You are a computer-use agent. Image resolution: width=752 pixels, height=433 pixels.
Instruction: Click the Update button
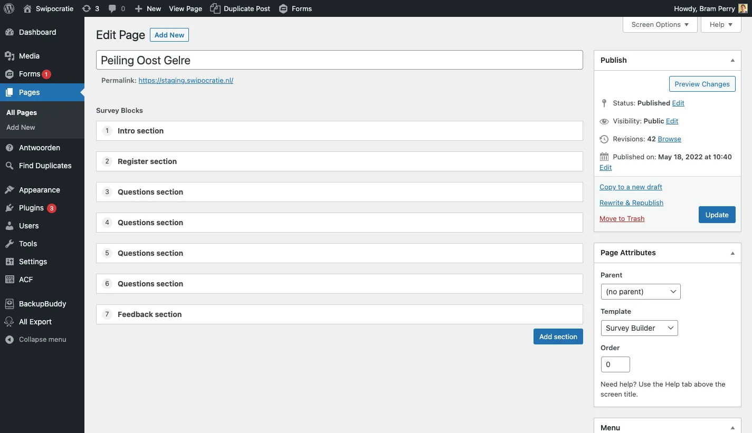(717, 215)
